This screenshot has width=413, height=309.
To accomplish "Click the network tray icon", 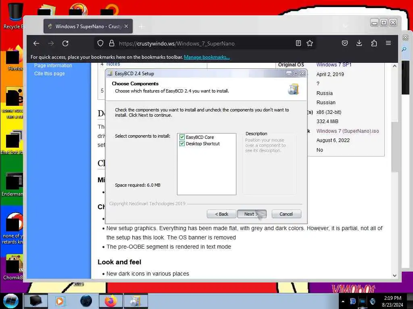I will pyautogui.click(x=363, y=301).
